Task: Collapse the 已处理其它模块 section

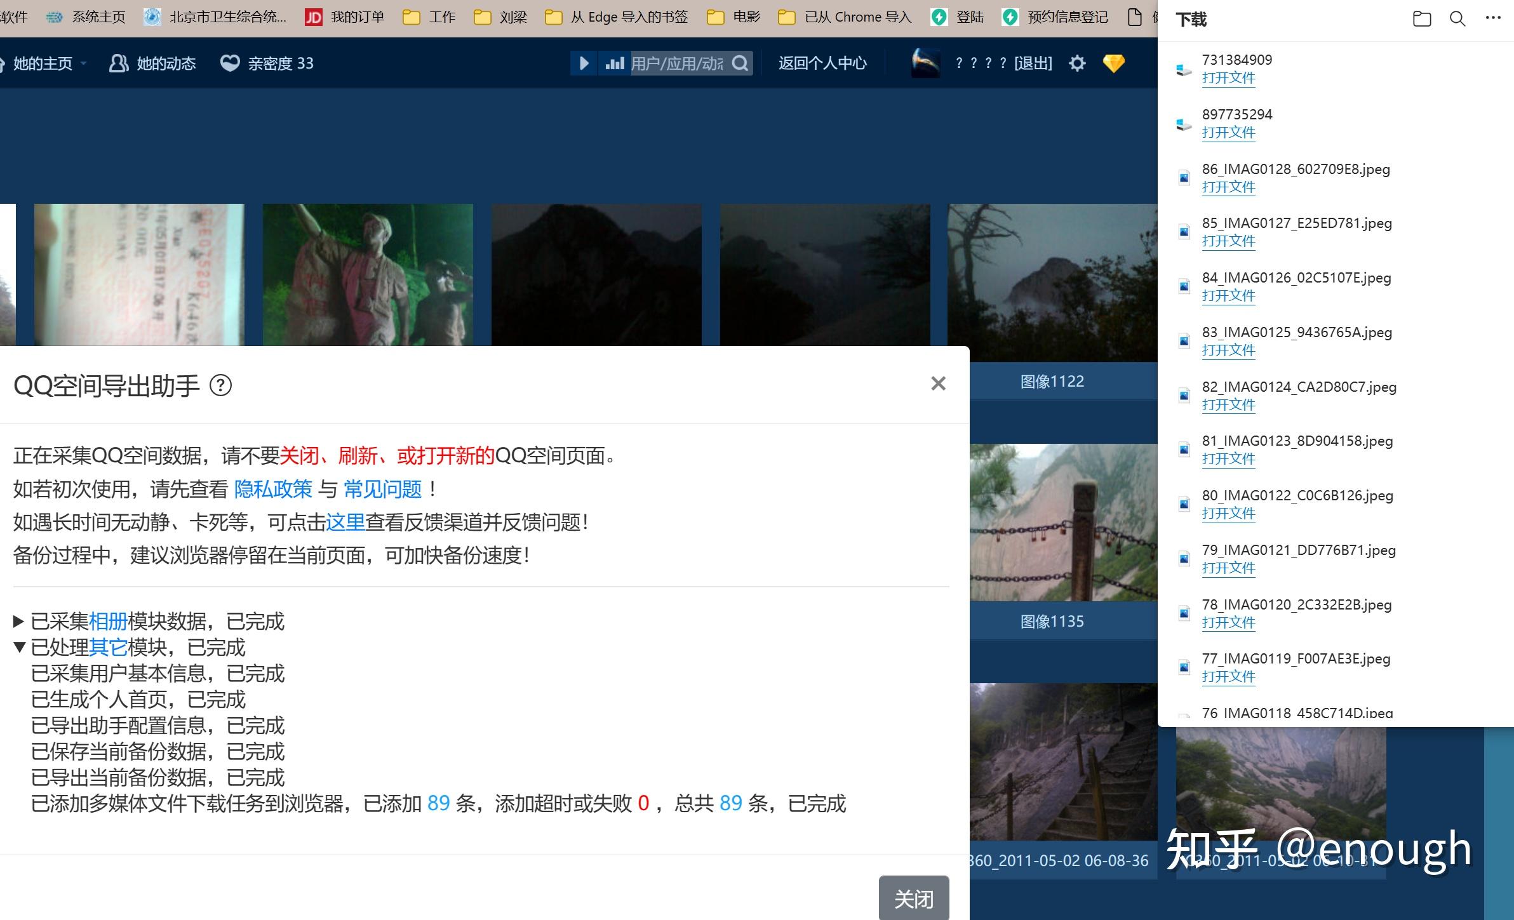Action: pos(19,647)
